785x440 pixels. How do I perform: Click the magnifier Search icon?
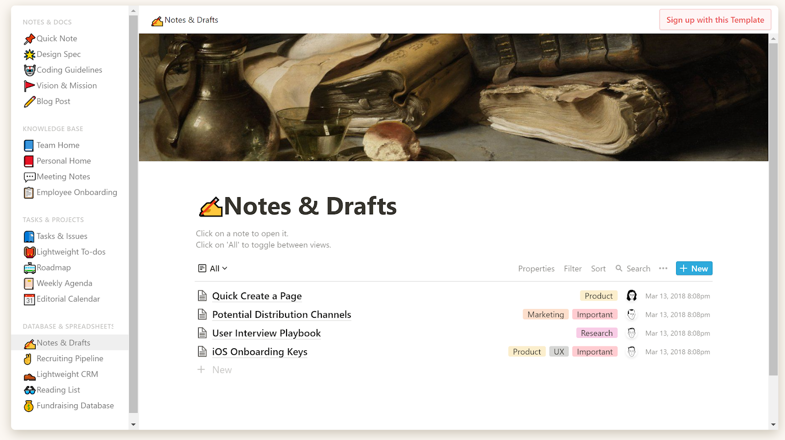[619, 268]
